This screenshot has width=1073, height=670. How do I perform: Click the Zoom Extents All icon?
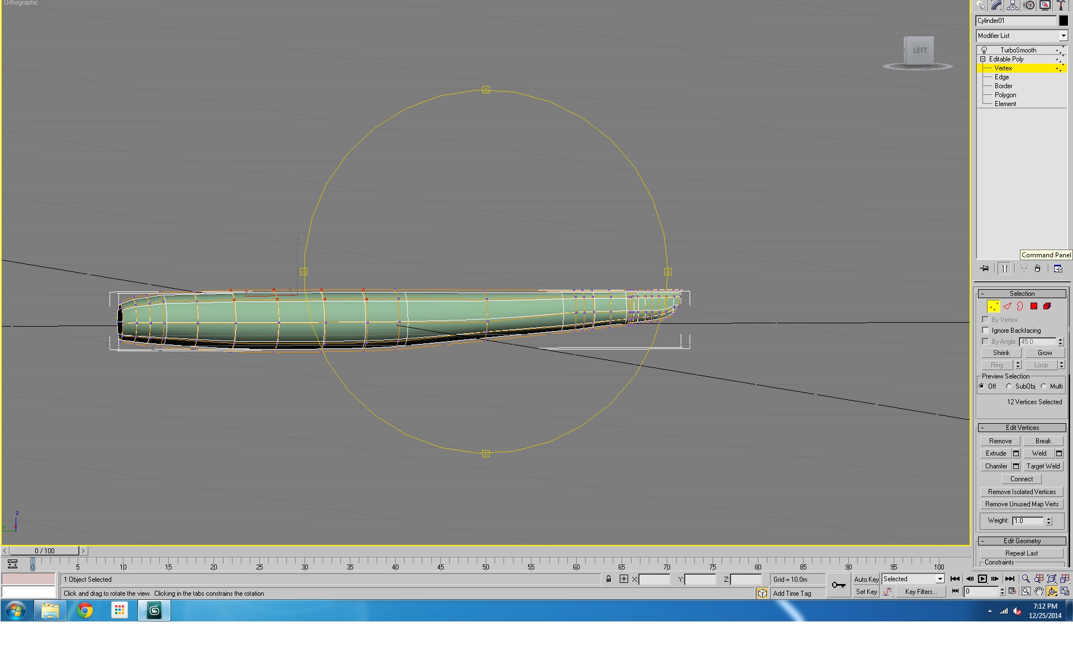click(1065, 579)
